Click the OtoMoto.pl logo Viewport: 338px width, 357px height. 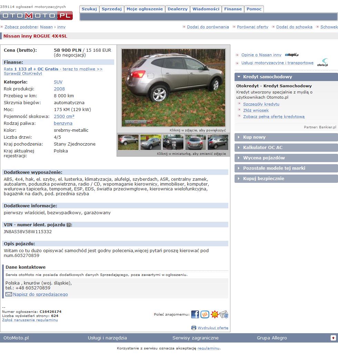click(37, 16)
